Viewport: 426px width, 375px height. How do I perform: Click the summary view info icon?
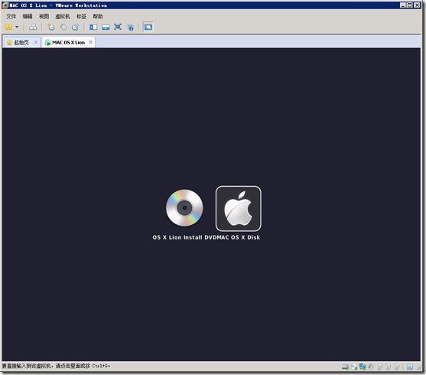point(131,28)
